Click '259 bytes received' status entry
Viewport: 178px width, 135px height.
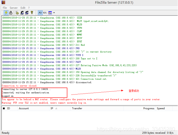point(154,133)
